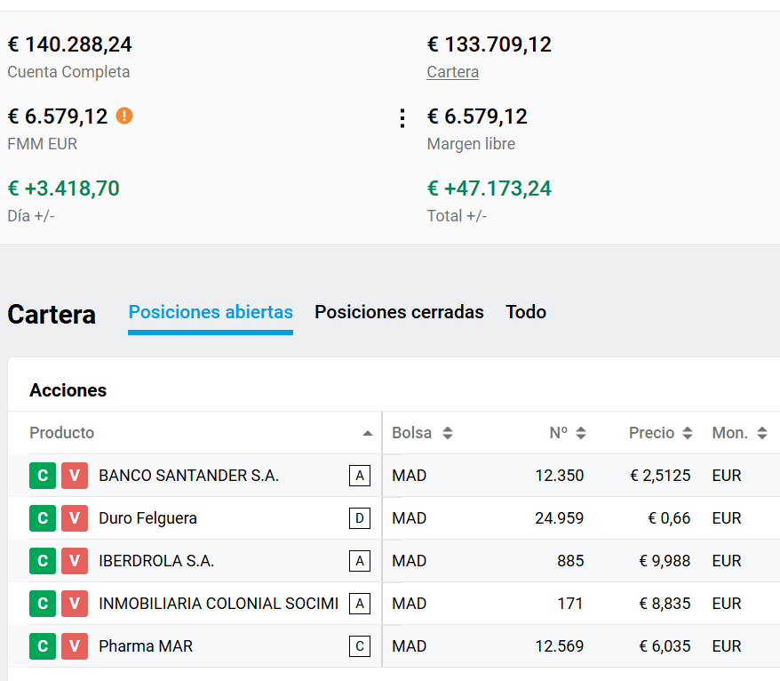Click the D category badge for Duro Felguera
The image size is (780, 681).
point(360,518)
